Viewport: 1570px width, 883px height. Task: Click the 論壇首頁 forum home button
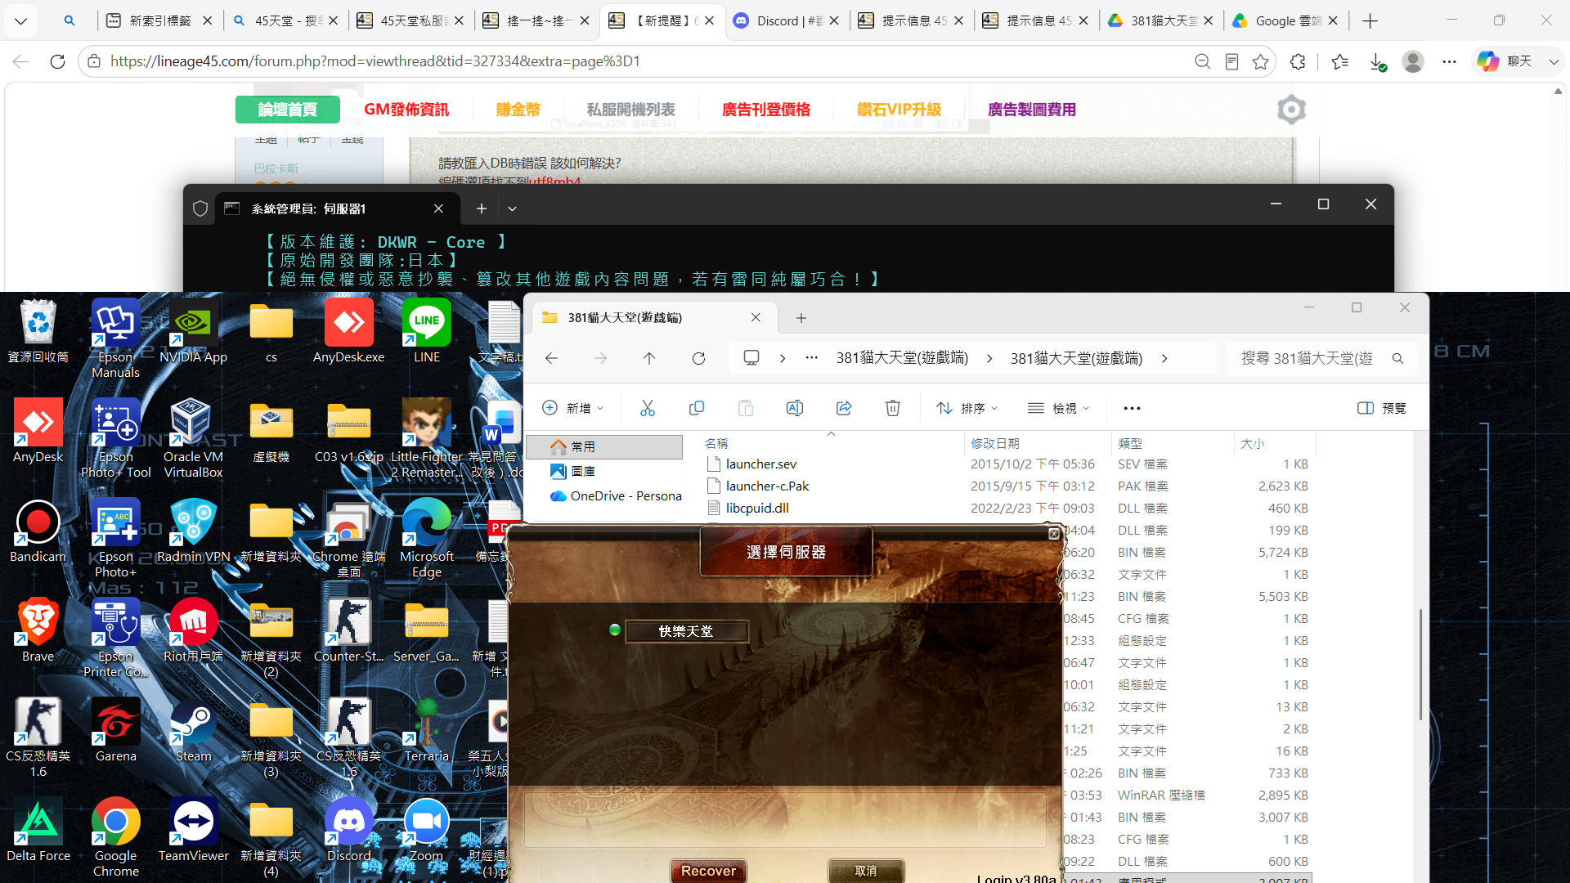pos(287,110)
